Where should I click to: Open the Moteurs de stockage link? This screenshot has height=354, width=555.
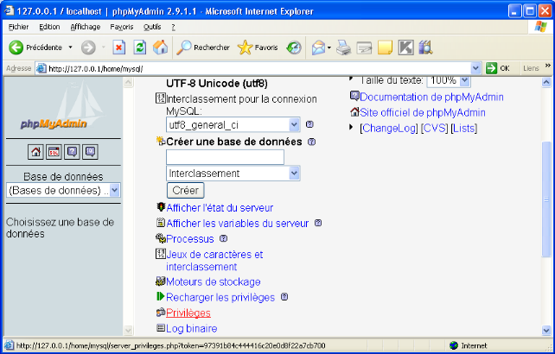click(x=214, y=281)
